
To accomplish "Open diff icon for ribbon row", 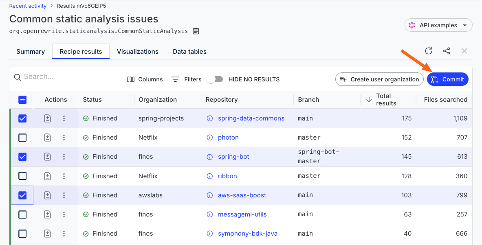I will click(47, 176).
